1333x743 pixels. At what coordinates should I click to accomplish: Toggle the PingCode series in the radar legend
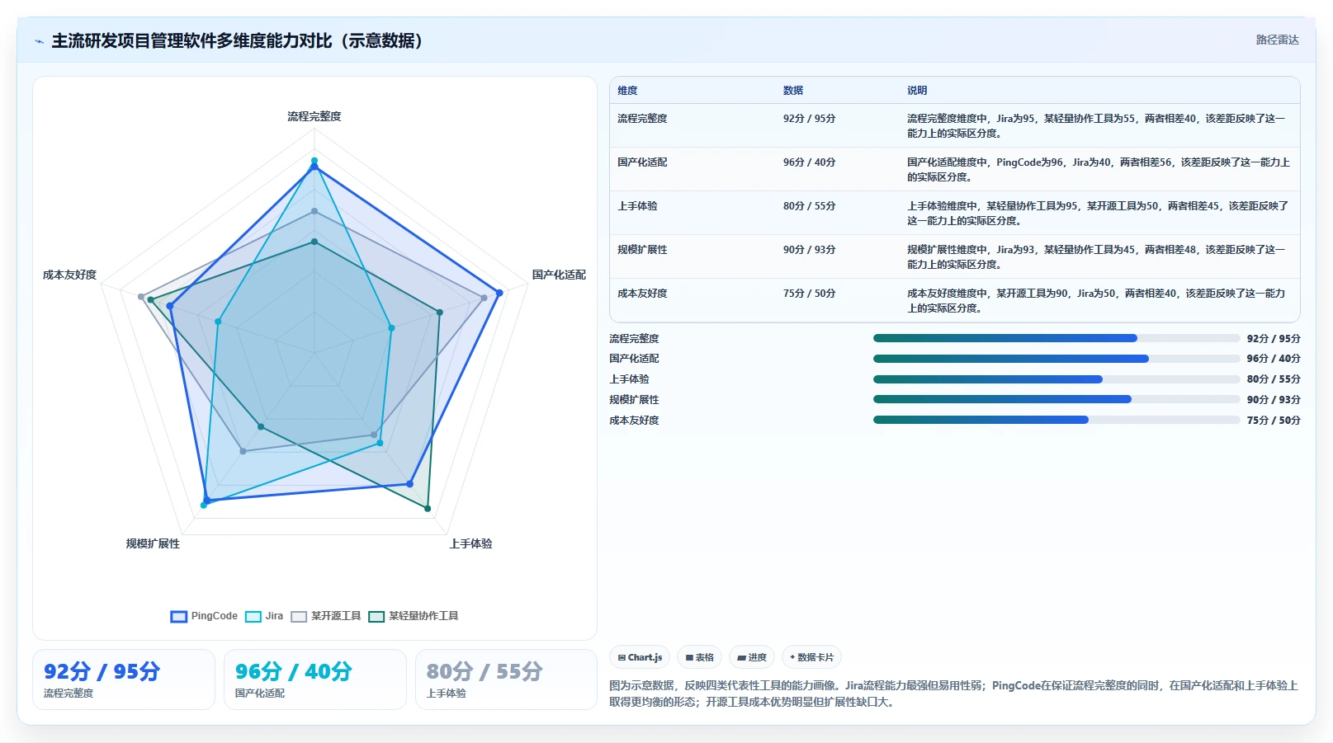click(204, 616)
